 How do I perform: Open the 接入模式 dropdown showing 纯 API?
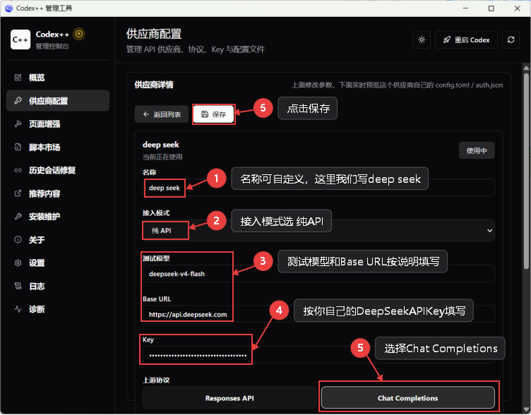tap(318, 231)
